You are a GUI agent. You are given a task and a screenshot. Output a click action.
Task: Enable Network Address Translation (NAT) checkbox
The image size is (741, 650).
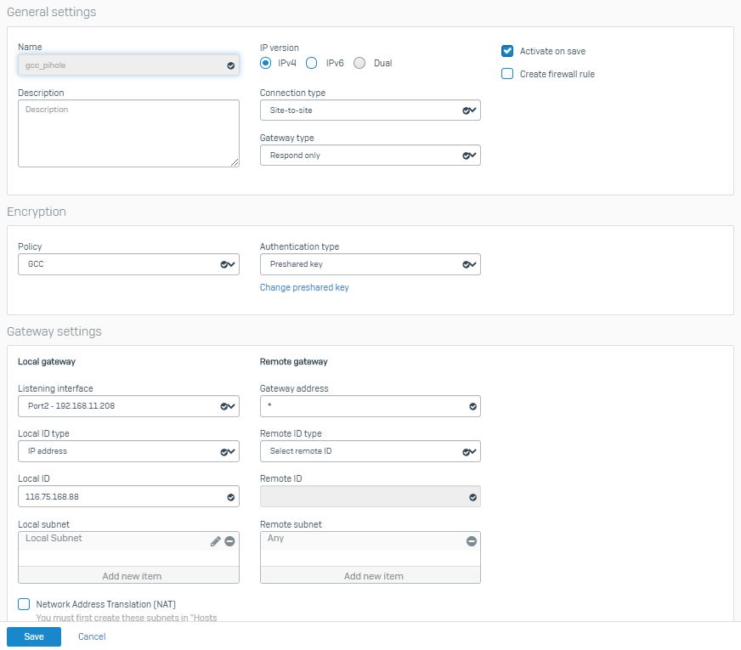24,604
